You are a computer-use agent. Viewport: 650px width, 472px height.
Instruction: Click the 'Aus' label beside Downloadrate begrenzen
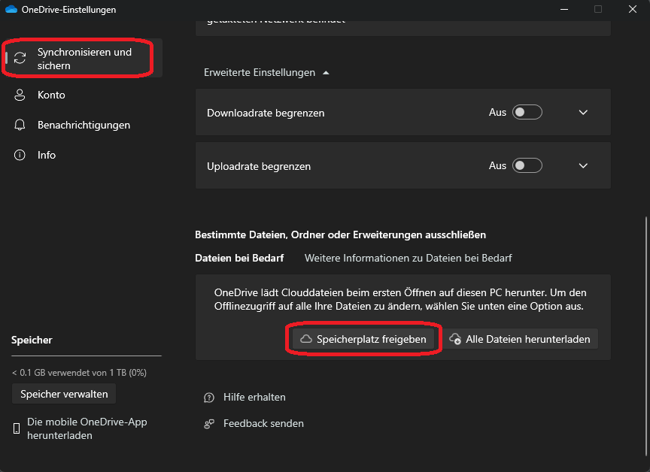coord(497,112)
